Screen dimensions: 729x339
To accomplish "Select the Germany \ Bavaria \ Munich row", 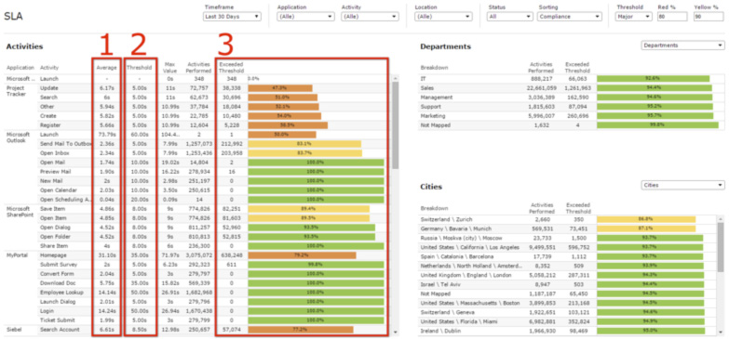I will pos(568,228).
